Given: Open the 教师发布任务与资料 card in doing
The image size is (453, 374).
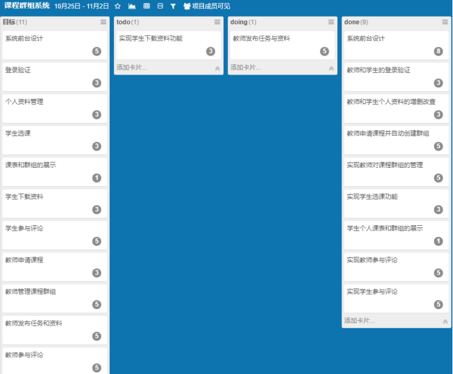Looking at the screenshot, I should [x=282, y=45].
